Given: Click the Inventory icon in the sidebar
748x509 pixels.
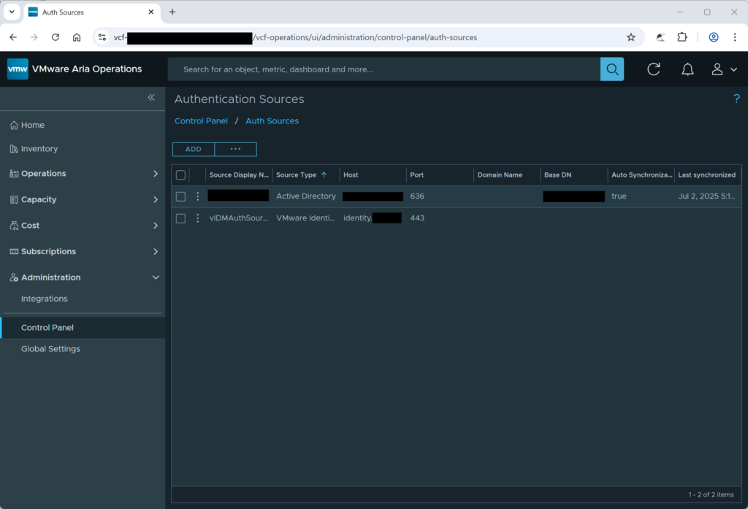Looking at the screenshot, I should click(13, 148).
